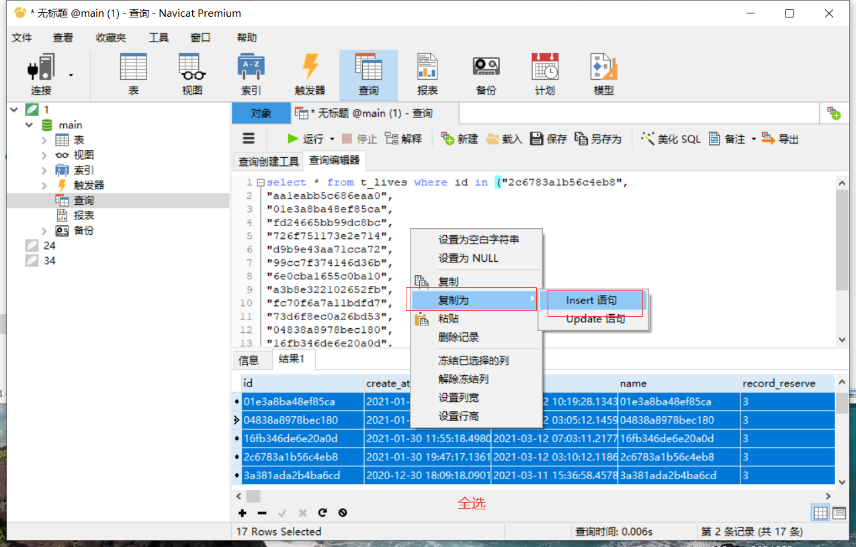
Task: Click the stop icon below the result grid
Action: (x=343, y=513)
